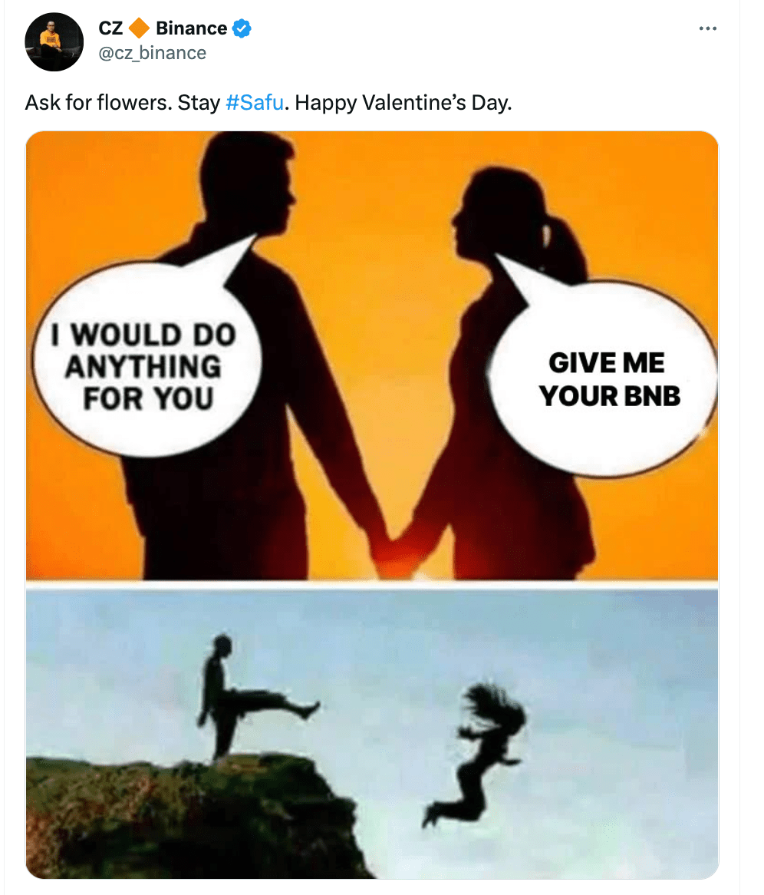
Task: Click the word "Binance" in the display name
Action: pyautogui.click(x=191, y=29)
